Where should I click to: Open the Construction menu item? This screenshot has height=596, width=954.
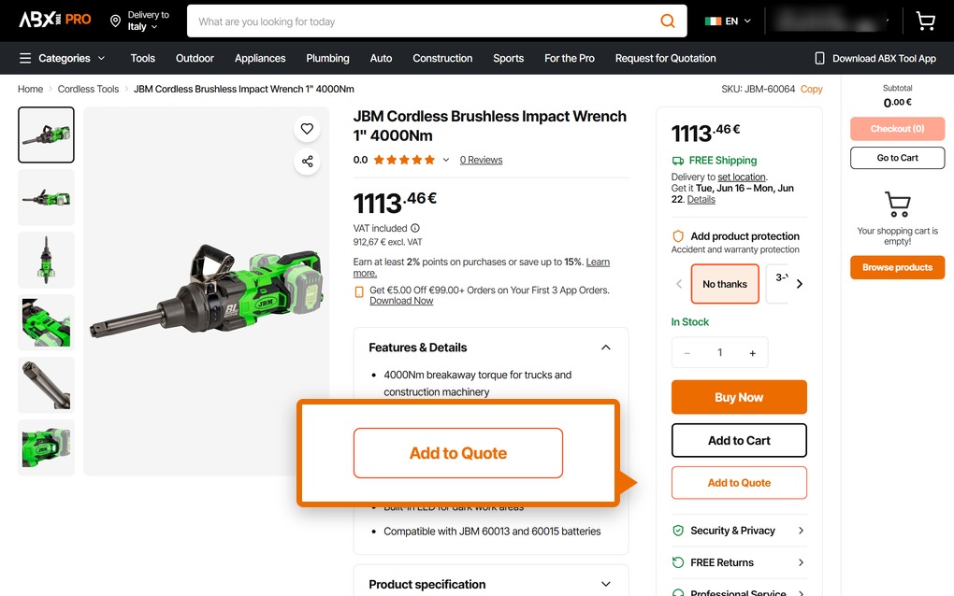coord(442,58)
